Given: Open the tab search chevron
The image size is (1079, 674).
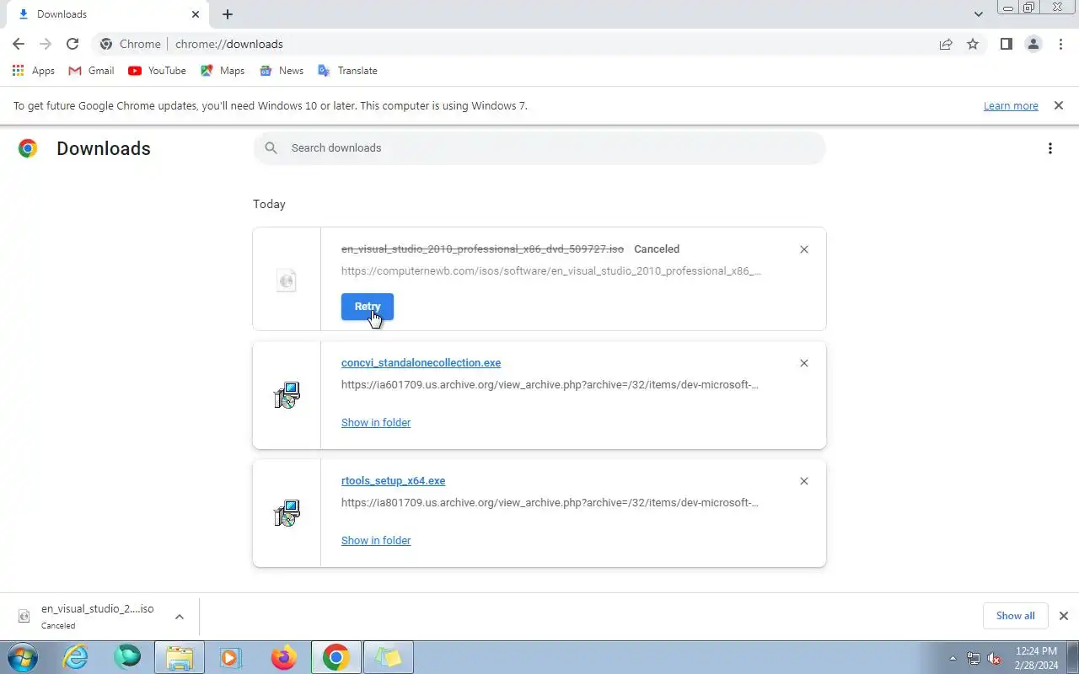Looking at the screenshot, I should click(x=978, y=14).
